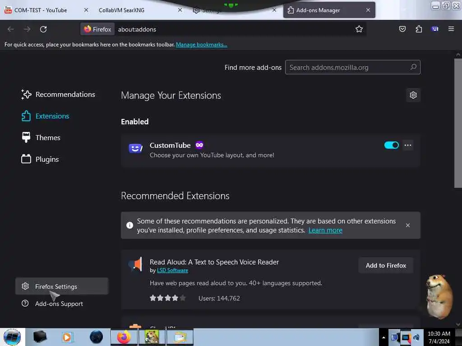The height and width of the screenshot is (346, 462).
Task: Click the Manage Your Extensions heading
Action: pos(171,96)
